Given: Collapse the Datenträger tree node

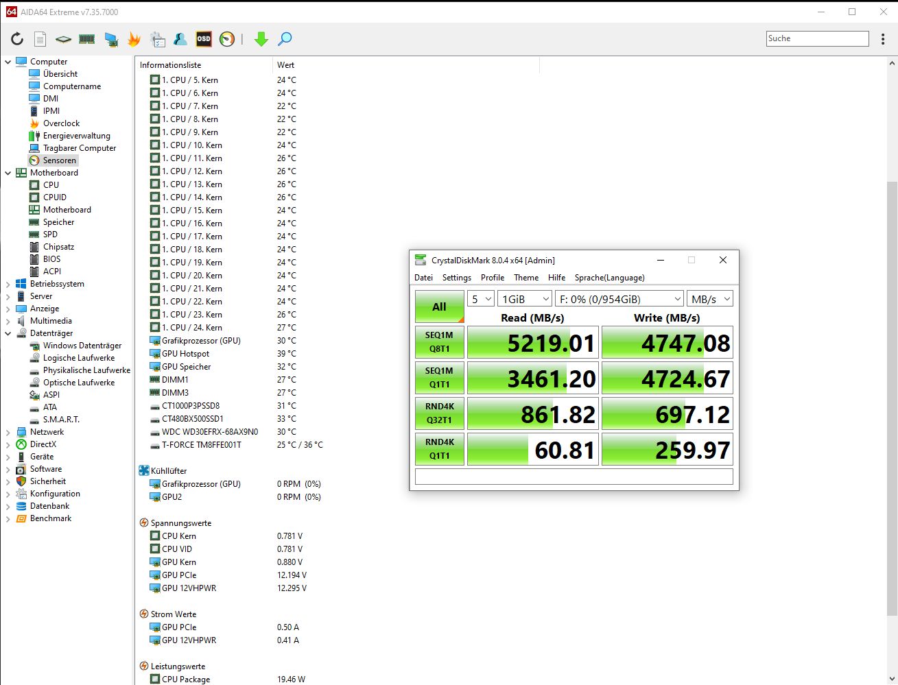Looking at the screenshot, I should (8, 333).
